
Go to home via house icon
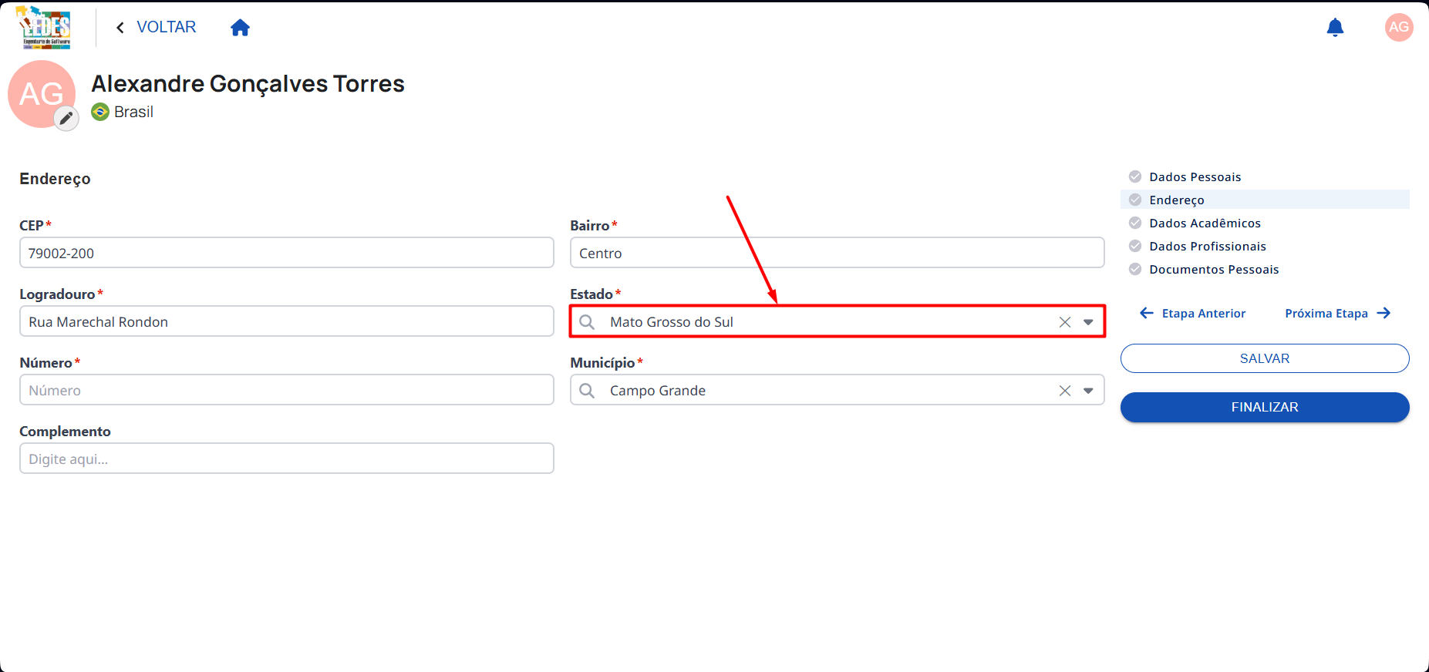point(240,28)
